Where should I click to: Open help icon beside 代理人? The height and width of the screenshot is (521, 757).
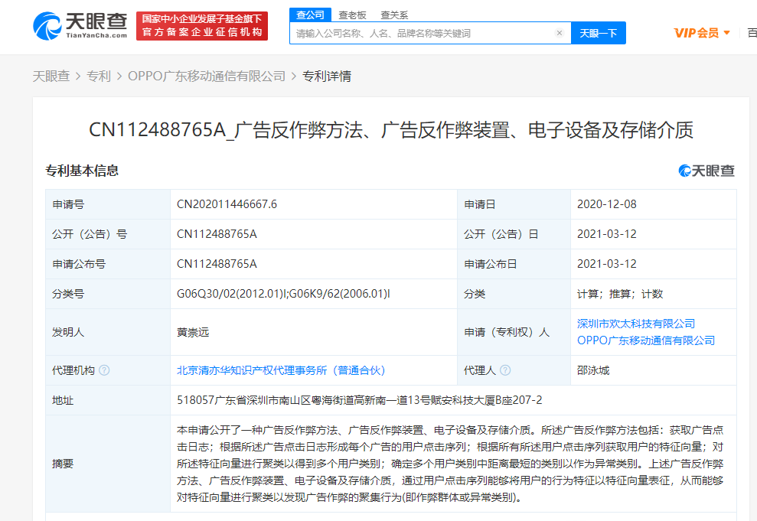tap(505, 370)
